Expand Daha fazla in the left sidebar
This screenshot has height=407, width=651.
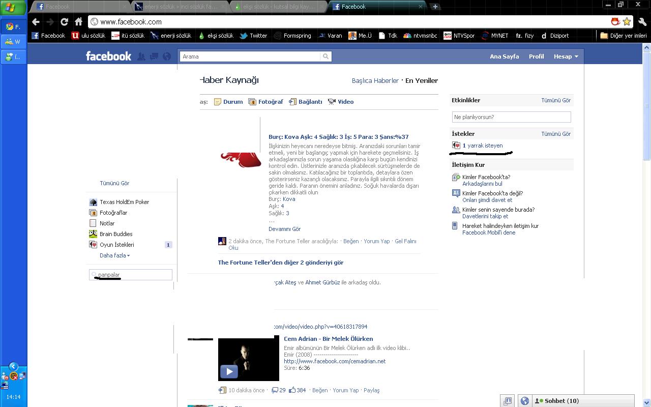coord(114,255)
